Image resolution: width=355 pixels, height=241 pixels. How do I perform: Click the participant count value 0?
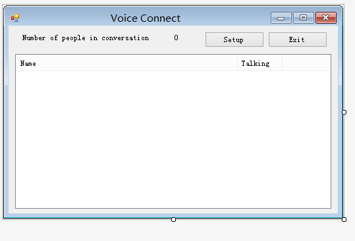[176, 38]
